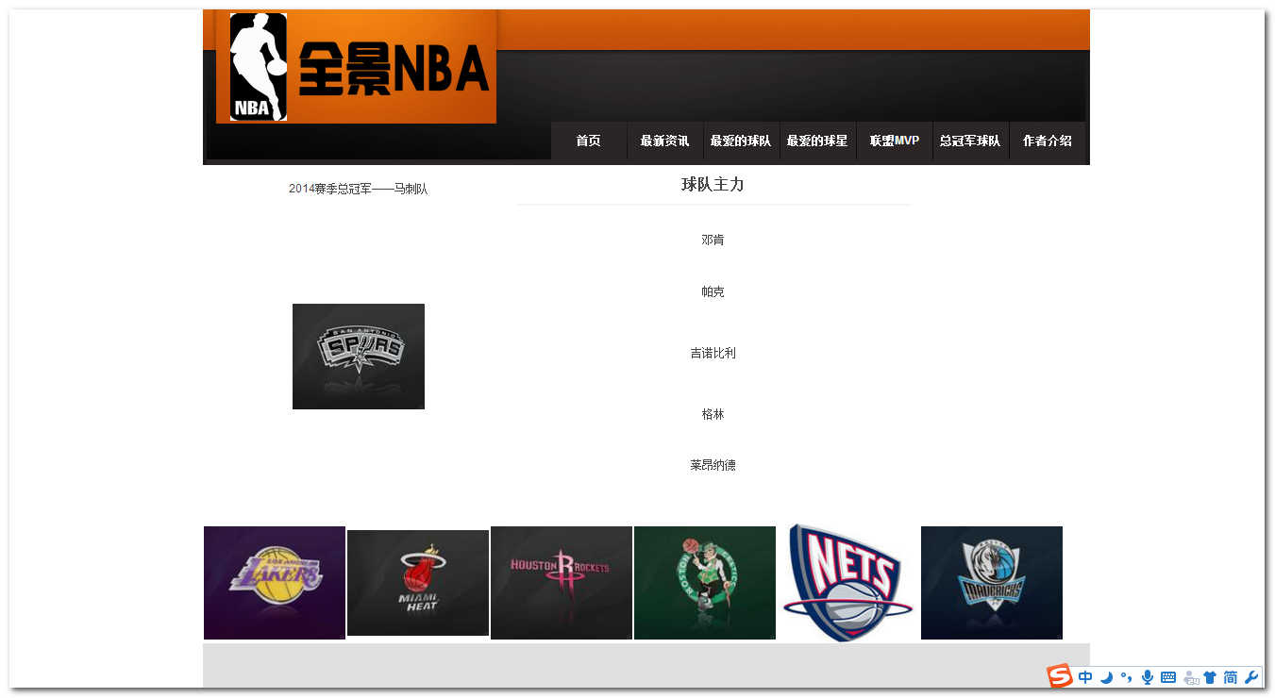1275x698 pixels.
Task: Click the 2014赛季总冠军——马刺队 caption
Action: click(359, 190)
